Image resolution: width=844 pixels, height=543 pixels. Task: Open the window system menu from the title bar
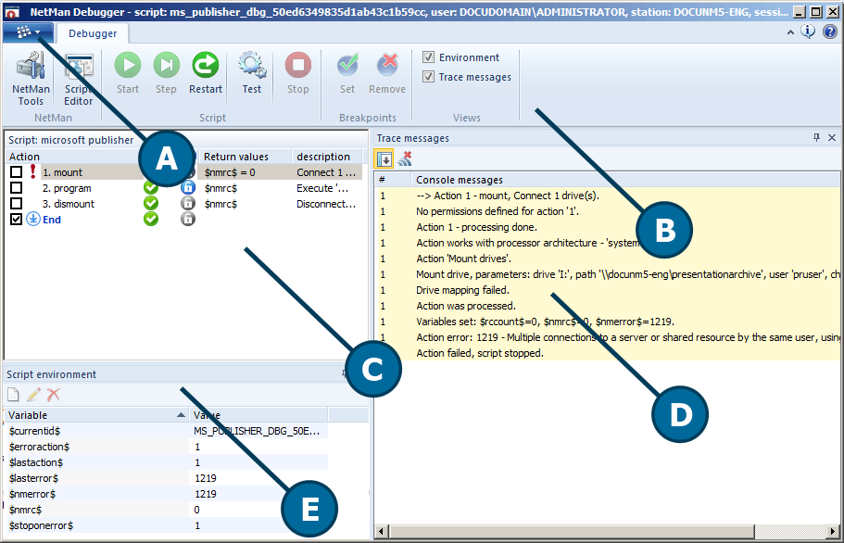pyautogui.click(x=12, y=12)
